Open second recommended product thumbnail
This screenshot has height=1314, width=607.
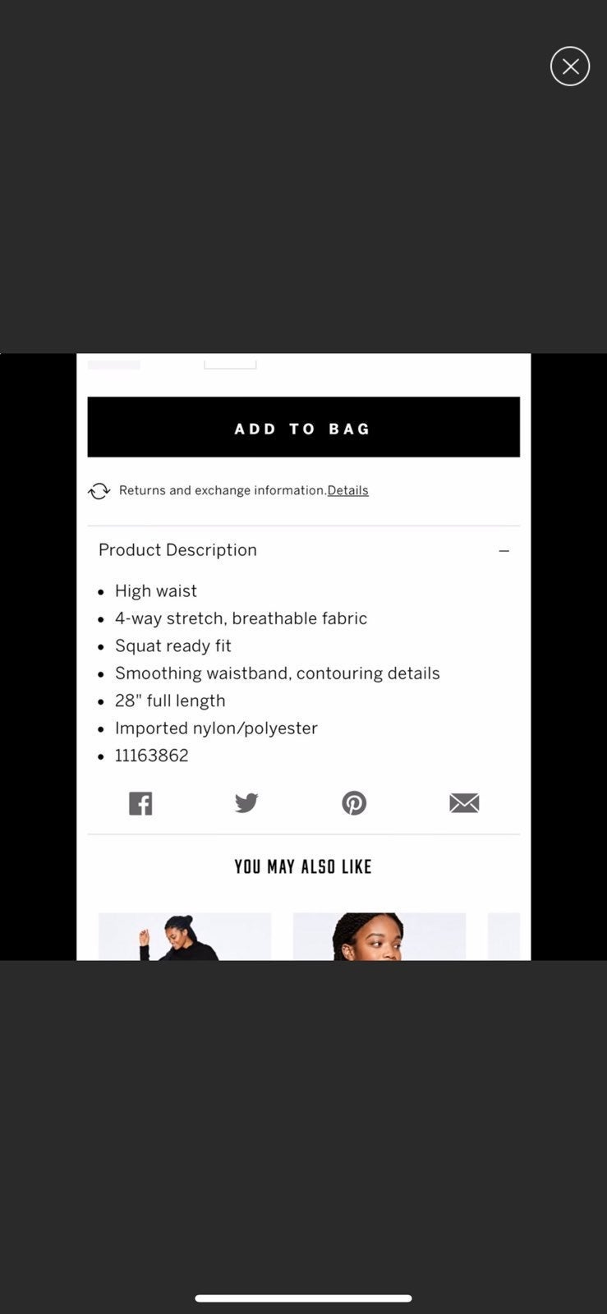(x=379, y=936)
